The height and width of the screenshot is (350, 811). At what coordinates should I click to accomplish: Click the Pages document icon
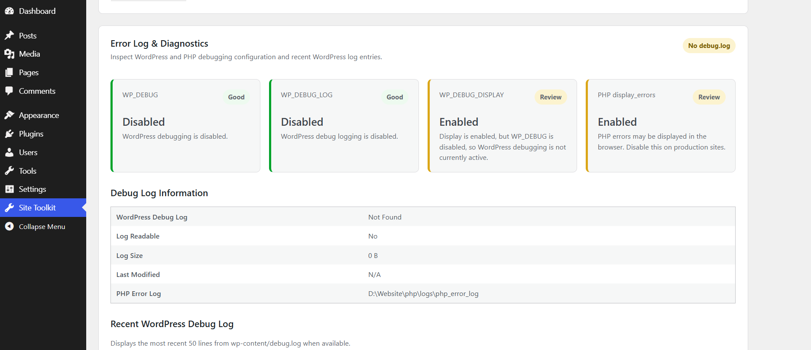click(9, 73)
